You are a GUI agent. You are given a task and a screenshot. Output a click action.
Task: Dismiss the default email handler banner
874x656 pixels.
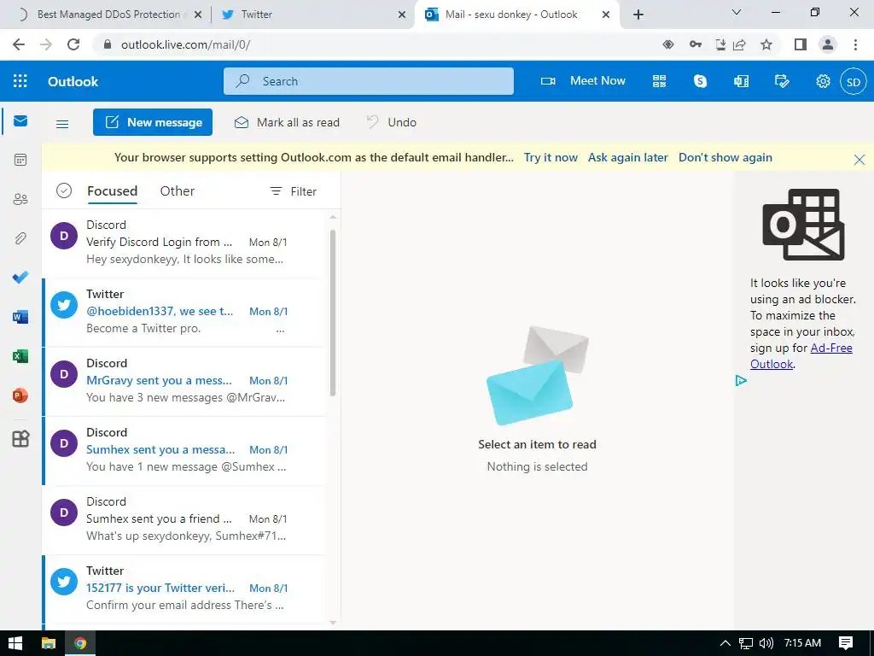tap(859, 160)
